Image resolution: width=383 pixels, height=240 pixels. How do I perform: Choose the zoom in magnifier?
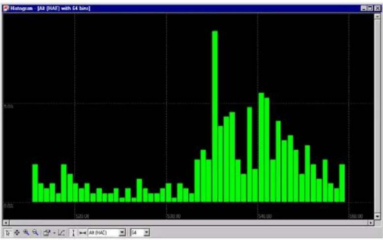point(26,233)
